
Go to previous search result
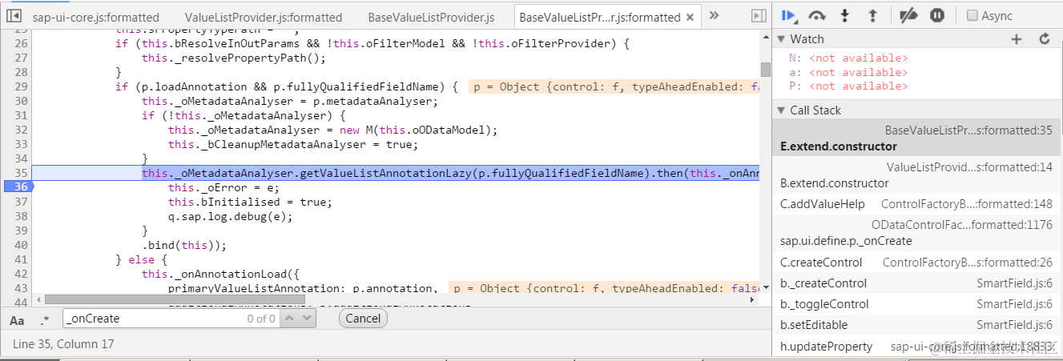point(289,319)
